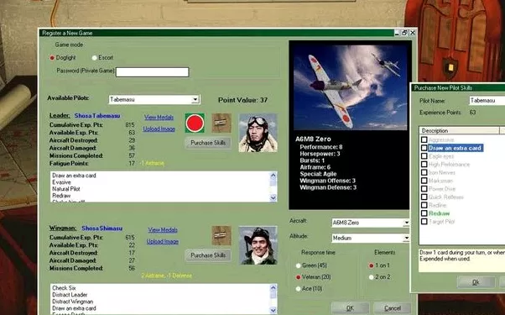Select Check Six in the wingman skills list
Viewport: 505px width, 315px height.
pos(64,288)
